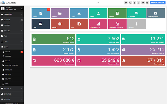Expand the Support sidebar section
Screen dimensions: 167x104
(x=12, y=99)
